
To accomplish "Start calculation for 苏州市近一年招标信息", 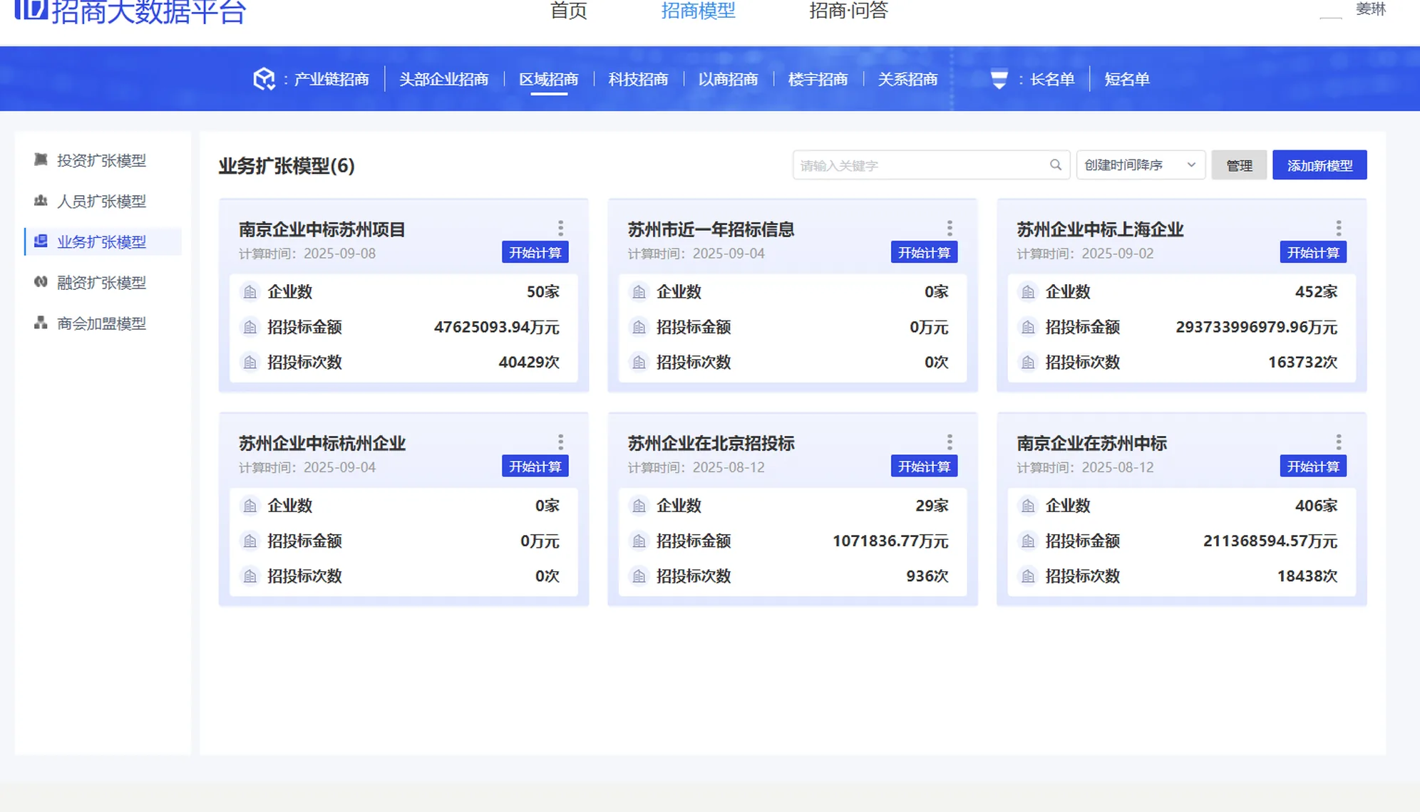I will (924, 253).
